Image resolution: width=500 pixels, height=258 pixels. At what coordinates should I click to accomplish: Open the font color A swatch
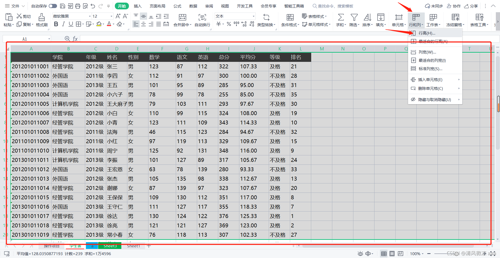pyautogui.click(x=109, y=24)
